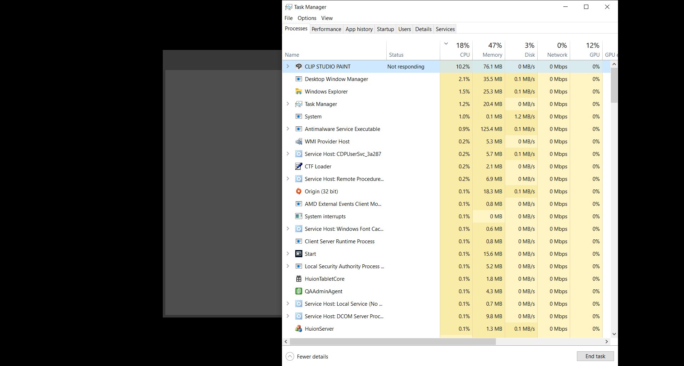
Task: Expand Service Host: Windows Font Cache
Action: 288,229
